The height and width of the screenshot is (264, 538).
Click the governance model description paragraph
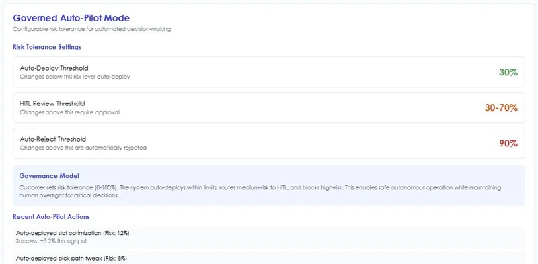(x=260, y=192)
